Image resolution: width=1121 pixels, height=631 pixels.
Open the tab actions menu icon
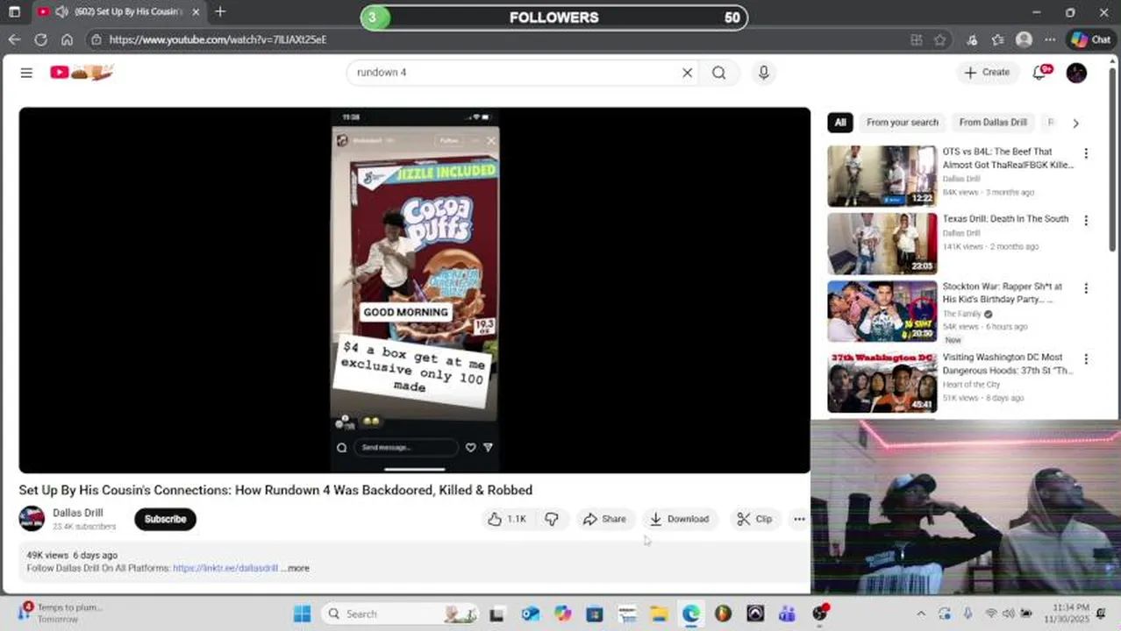(14, 12)
